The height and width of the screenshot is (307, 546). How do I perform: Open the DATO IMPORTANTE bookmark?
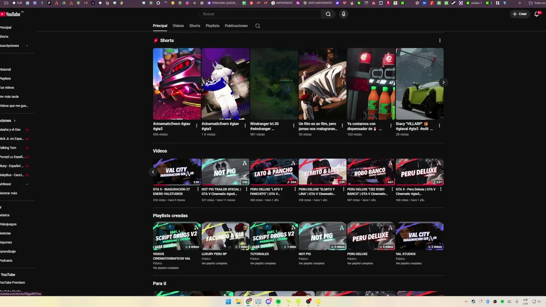318,3
